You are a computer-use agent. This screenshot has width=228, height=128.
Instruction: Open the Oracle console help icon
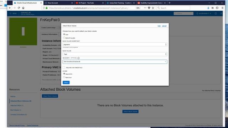tap(216, 14)
